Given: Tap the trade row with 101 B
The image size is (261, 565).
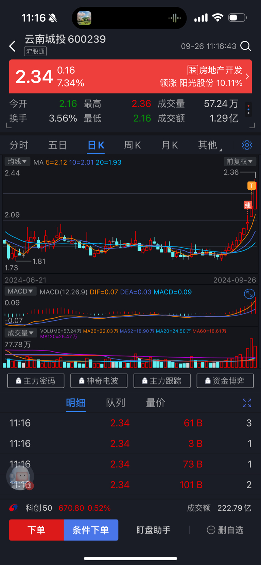Looking at the screenshot, I should 130,485.
